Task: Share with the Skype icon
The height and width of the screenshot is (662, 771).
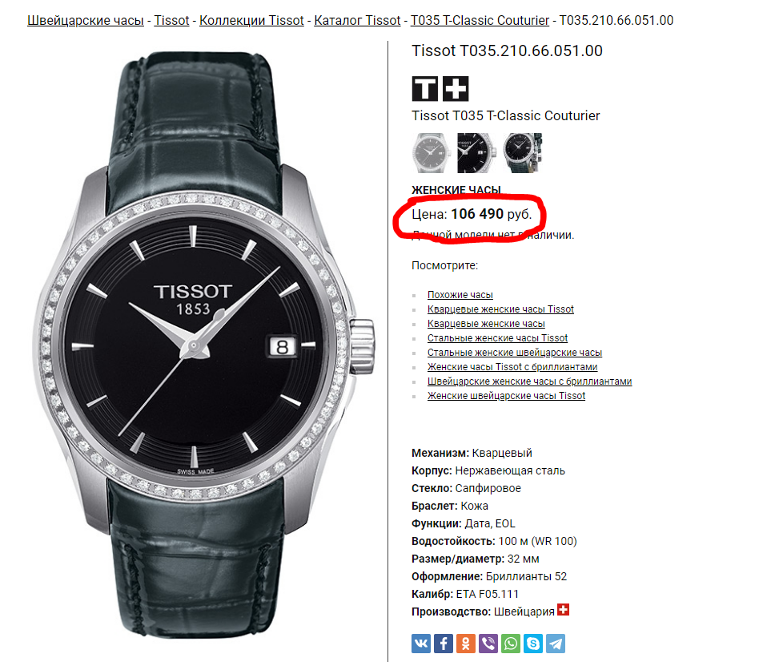Action: pos(533,644)
